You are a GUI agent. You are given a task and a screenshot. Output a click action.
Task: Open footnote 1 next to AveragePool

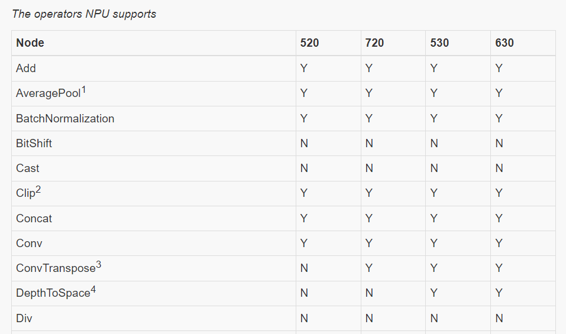coord(83,90)
